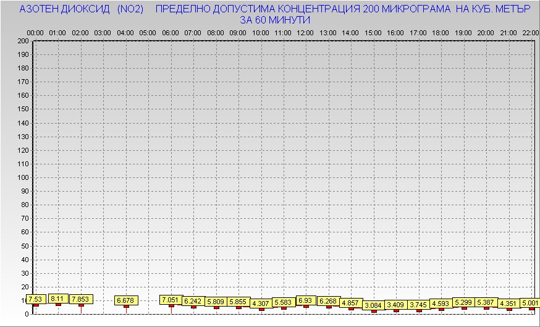Click the 03:00 time axis label
The image size is (540, 327).
103,32
